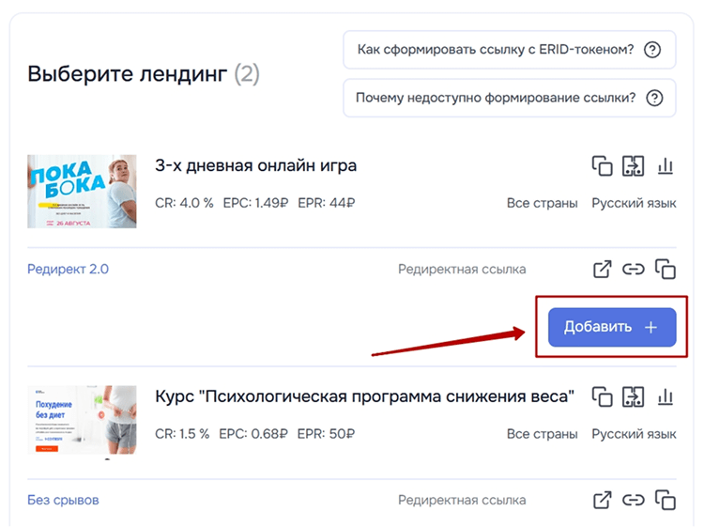Click question mark icon beside ERID-токеном
The image size is (704, 527).
pyautogui.click(x=652, y=50)
